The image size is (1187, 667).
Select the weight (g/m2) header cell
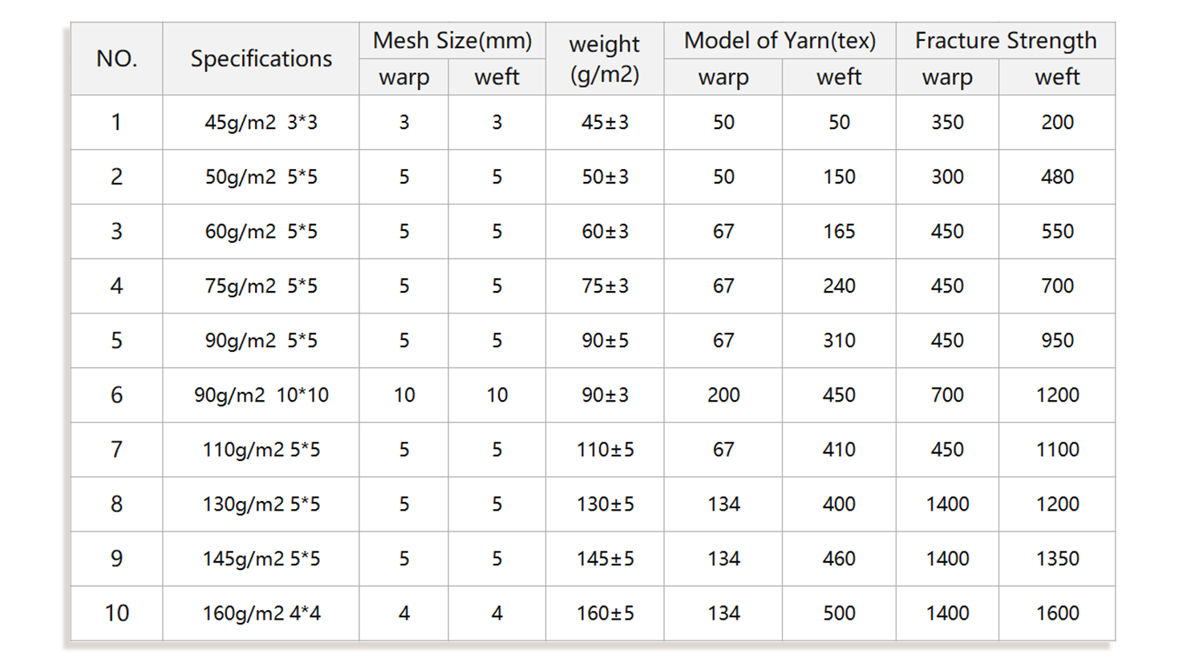tap(605, 59)
